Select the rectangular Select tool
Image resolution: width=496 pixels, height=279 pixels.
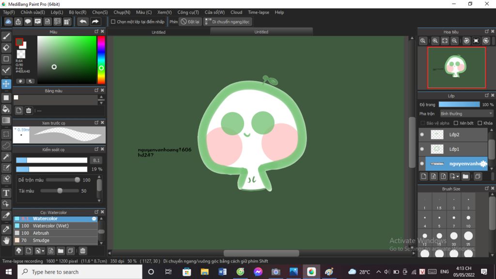point(6,134)
